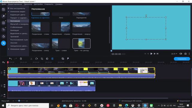Click the timeline zoom slider handle
192x108 pixels.
click(19, 101)
